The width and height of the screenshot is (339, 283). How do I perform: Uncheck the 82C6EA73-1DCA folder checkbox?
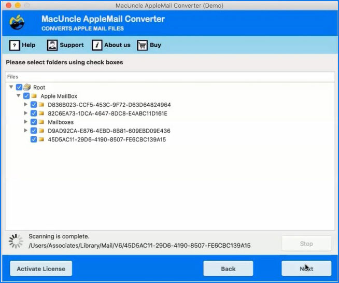pos(34,114)
